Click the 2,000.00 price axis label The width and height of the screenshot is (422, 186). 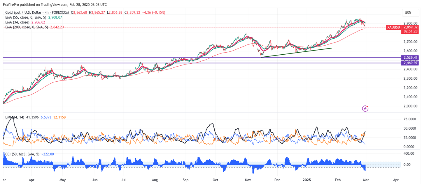tap(410, 106)
